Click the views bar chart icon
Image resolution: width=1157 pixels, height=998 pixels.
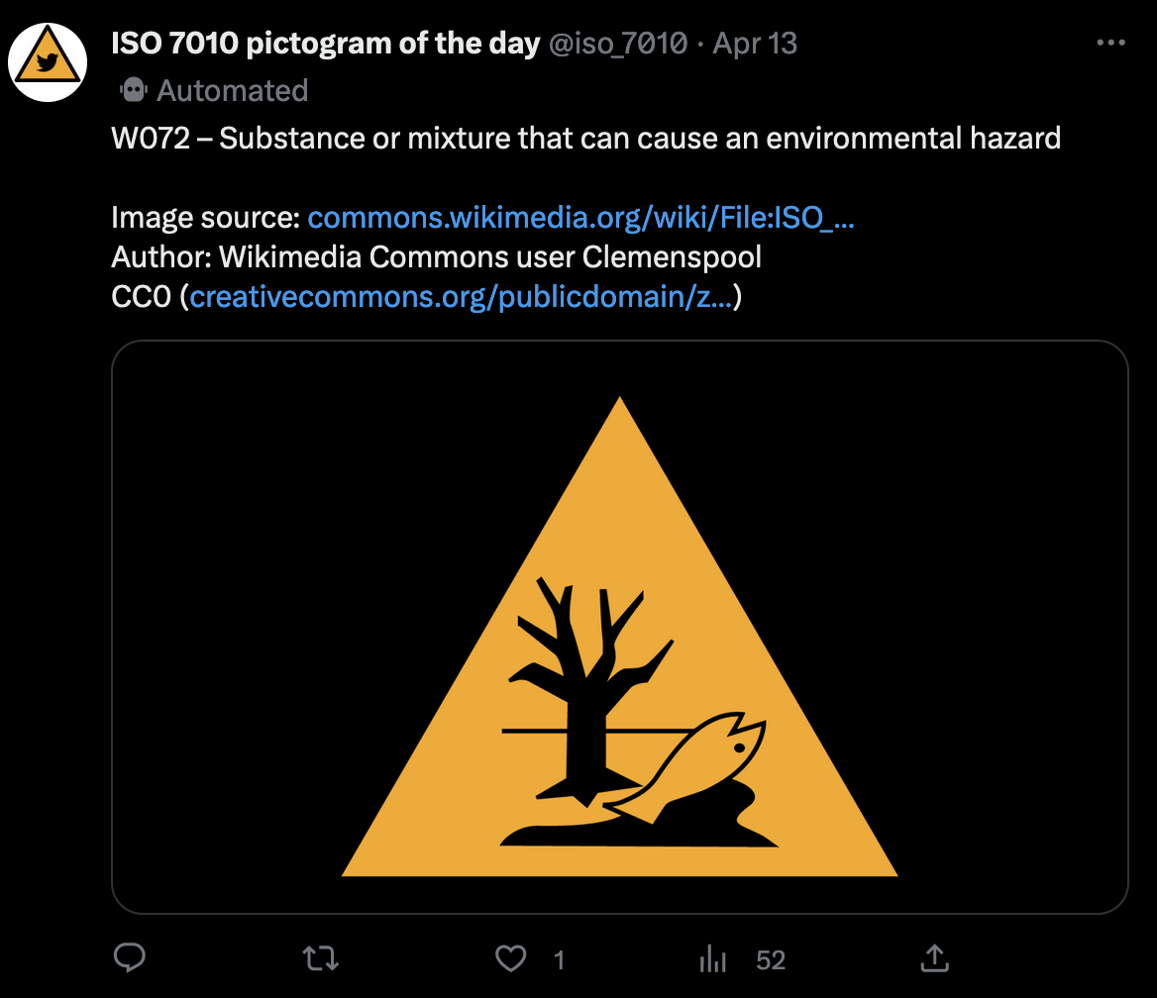712,957
